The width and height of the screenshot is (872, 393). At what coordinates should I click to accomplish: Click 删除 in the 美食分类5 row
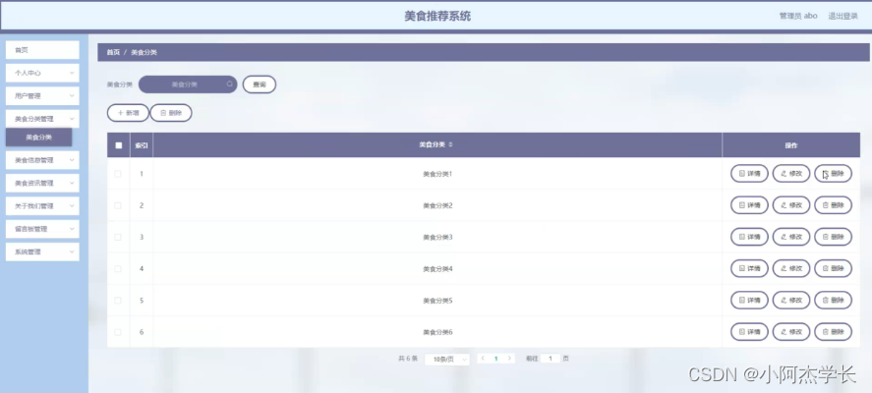833,301
